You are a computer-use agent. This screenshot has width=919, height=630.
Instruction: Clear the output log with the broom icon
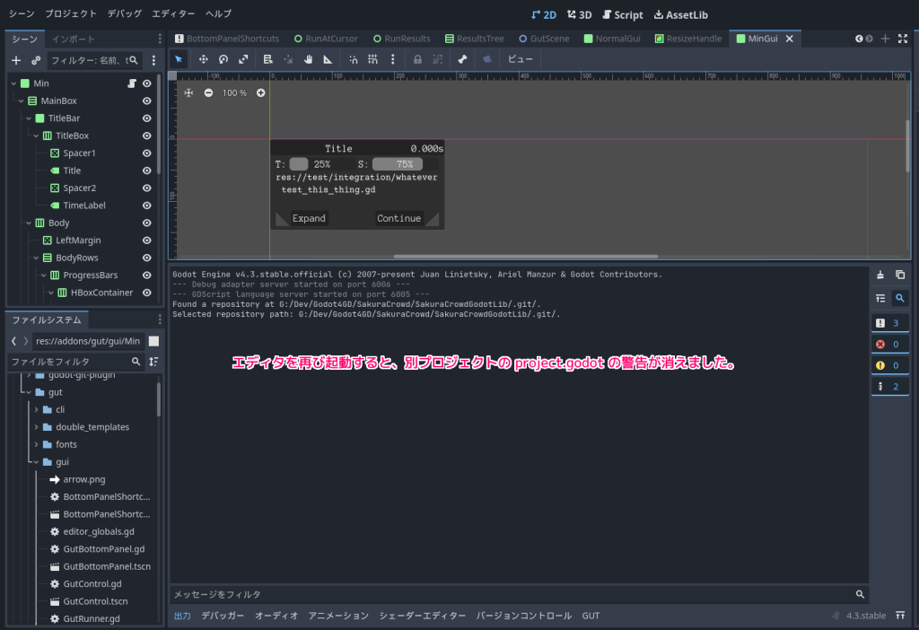pos(880,275)
